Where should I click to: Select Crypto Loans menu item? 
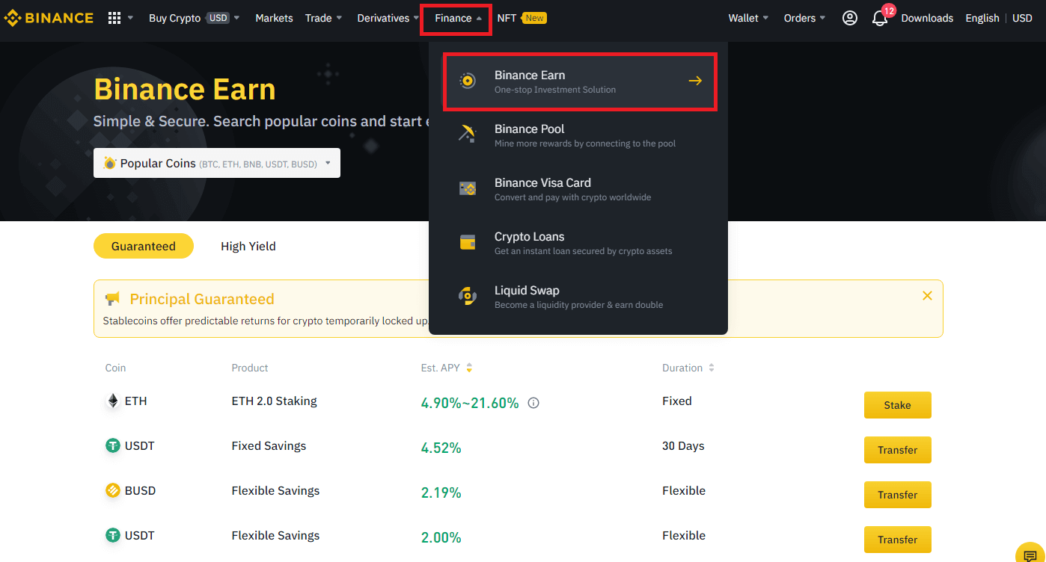tap(578, 242)
